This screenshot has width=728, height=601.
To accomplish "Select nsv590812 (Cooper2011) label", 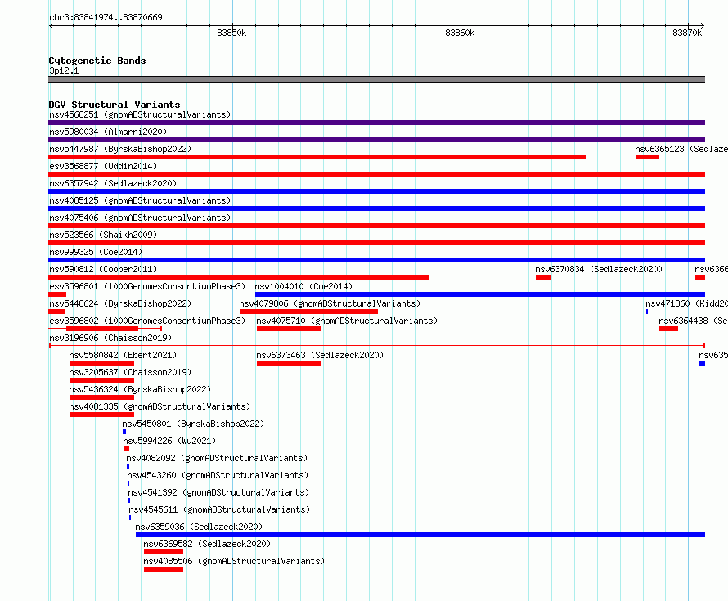I will click(103, 269).
